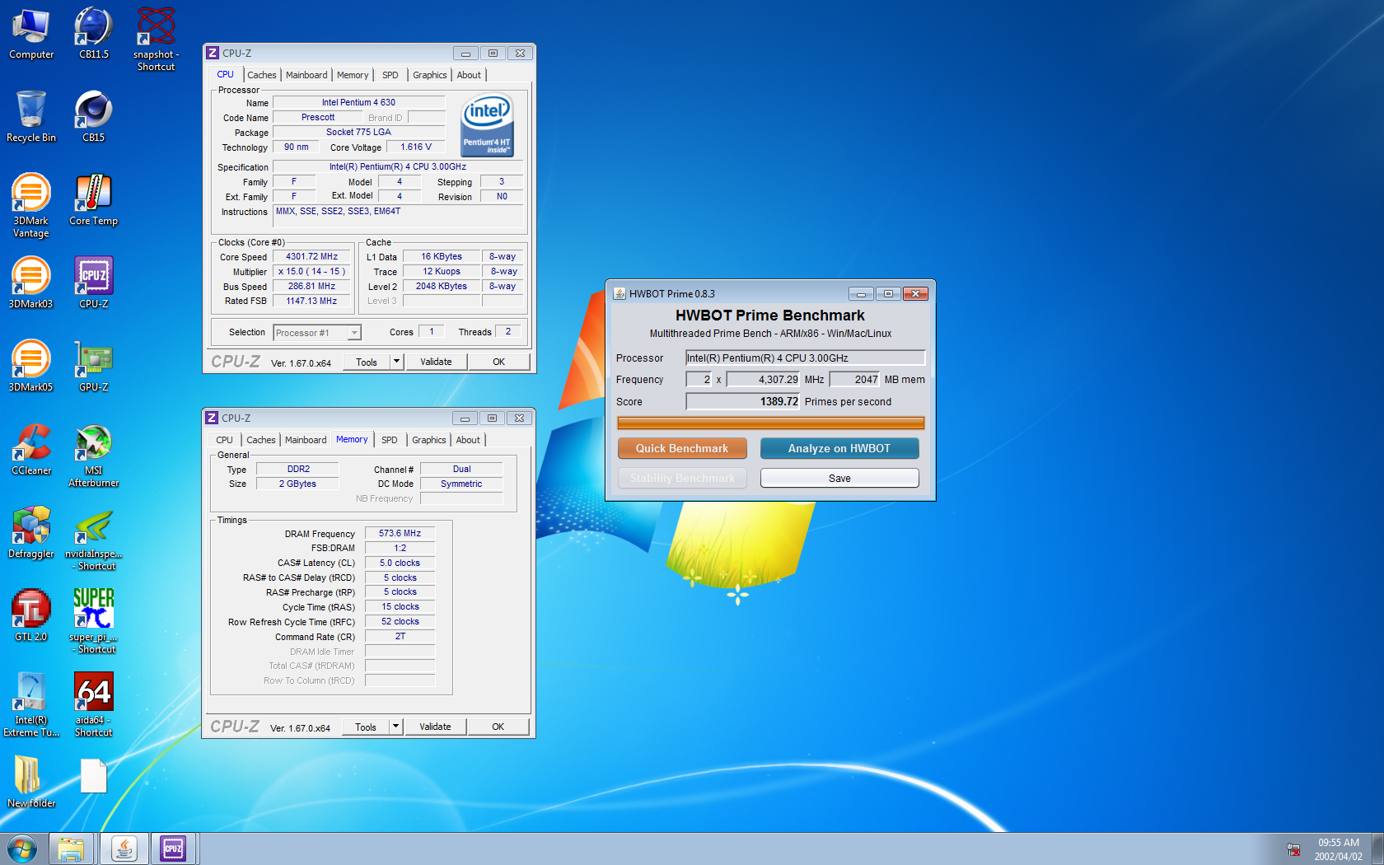
Task: Select the MSI Afterburner icon
Action: click(x=94, y=456)
